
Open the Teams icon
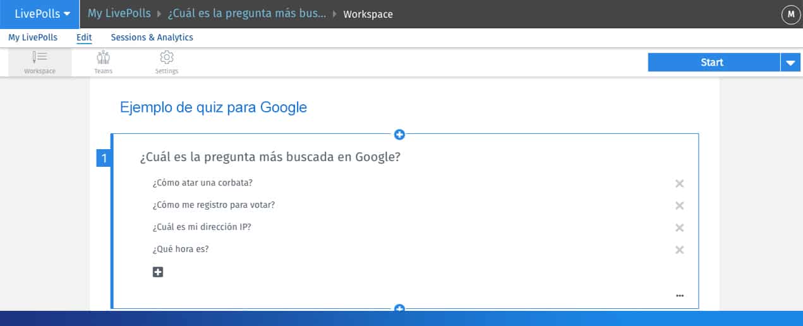point(103,57)
